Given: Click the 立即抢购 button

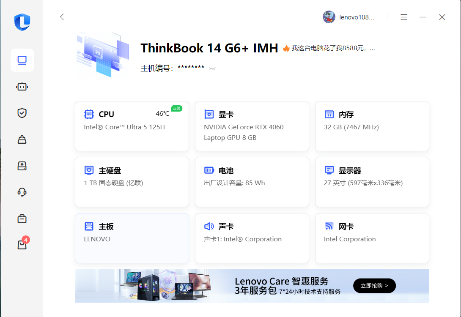Looking at the screenshot, I should (374, 286).
